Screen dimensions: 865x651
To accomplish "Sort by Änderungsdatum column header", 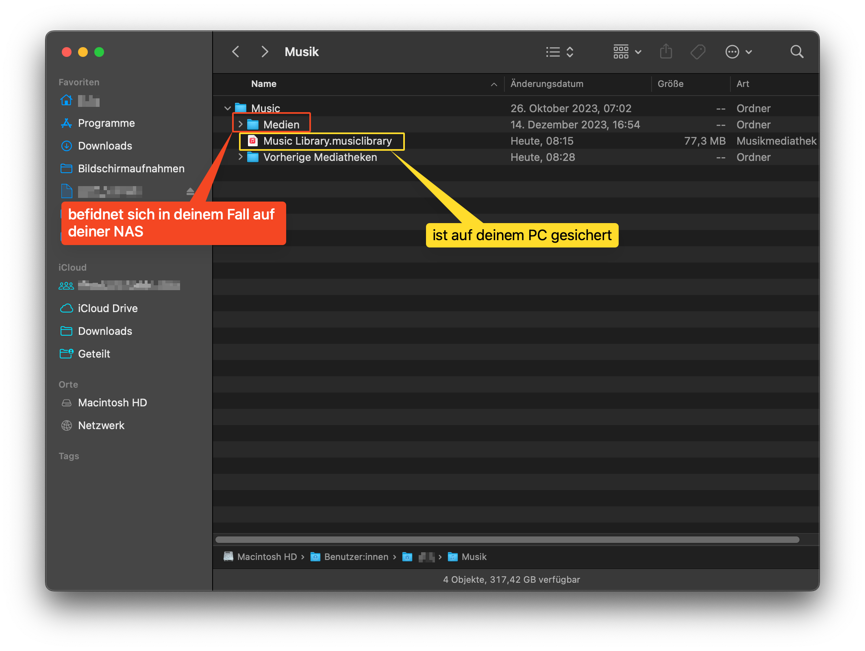I will click(547, 84).
